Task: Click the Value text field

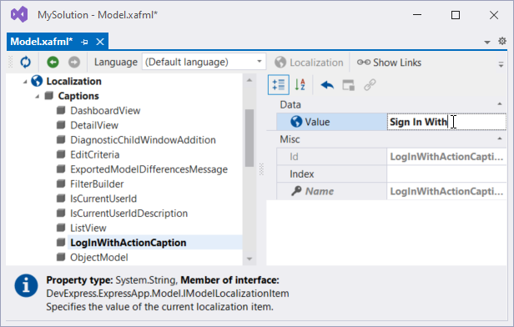Action: pyautogui.click(x=446, y=122)
